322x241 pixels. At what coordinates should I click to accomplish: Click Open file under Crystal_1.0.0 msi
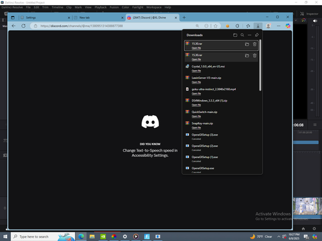coord(196,71)
